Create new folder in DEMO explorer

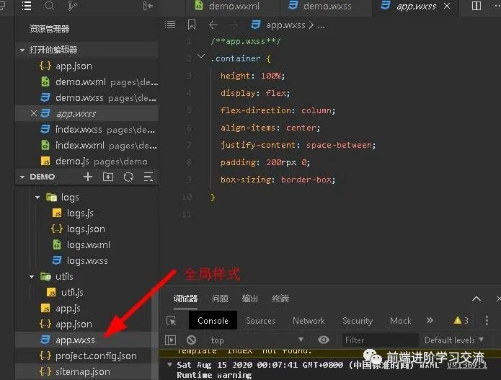[x=108, y=177]
